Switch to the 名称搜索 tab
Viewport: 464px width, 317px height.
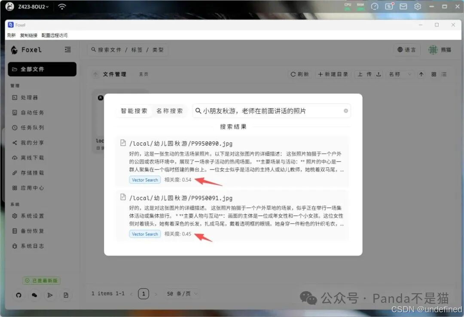tap(170, 111)
